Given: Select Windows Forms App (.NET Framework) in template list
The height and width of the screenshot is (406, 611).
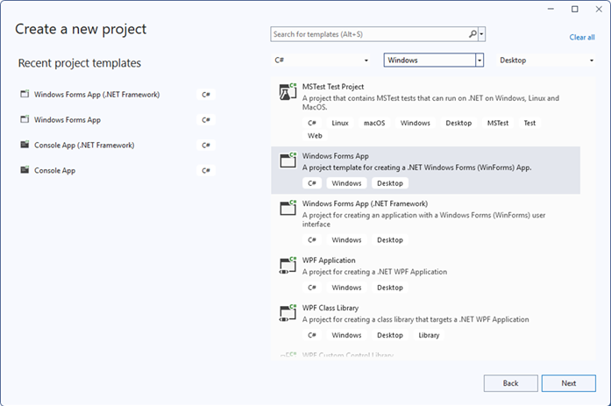Looking at the screenshot, I should pyautogui.click(x=365, y=203).
